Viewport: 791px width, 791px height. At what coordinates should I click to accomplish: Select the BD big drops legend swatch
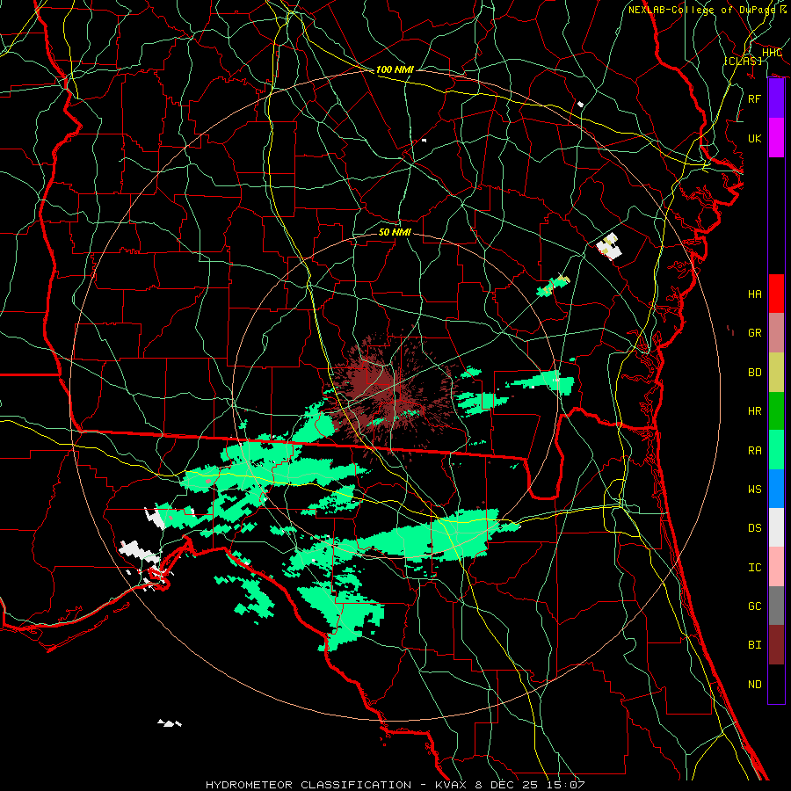point(776,372)
